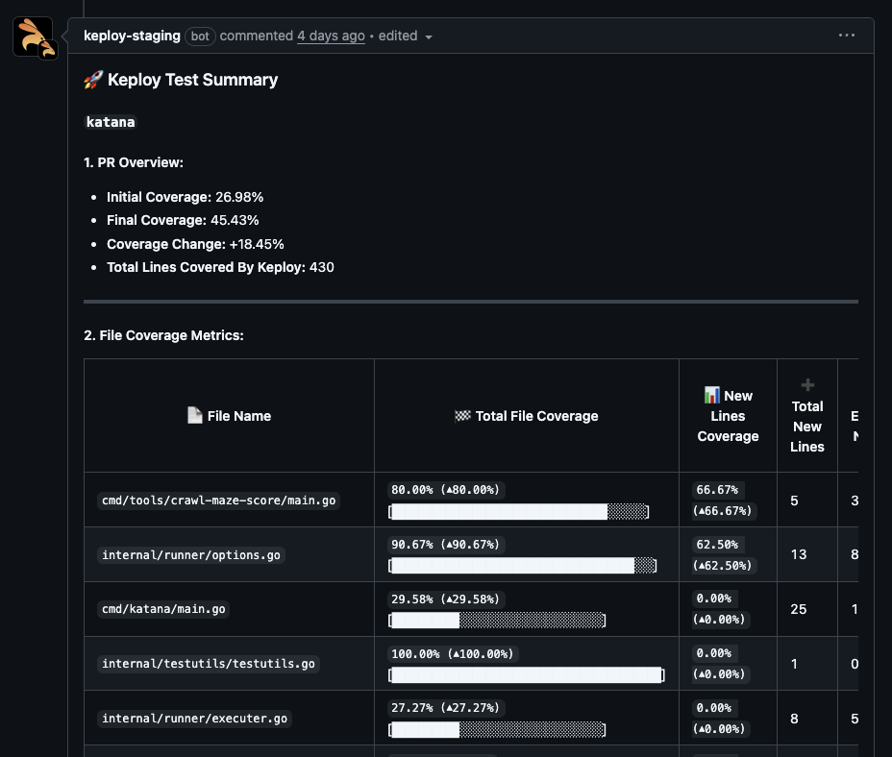The width and height of the screenshot is (892, 757).
Task: Open the comment options three-dots menu
Action: tap(847, 36)
